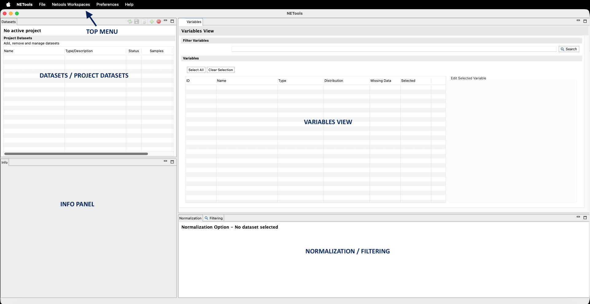Click 'Normalization Option – No dataset selected' text
The width and height of the screenshot is (590, 304).
click(x=230, y=227)
